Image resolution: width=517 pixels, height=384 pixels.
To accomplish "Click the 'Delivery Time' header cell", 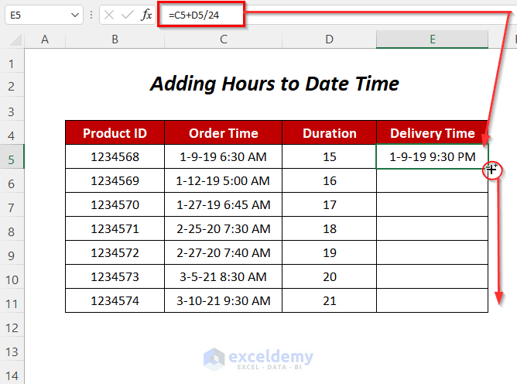I will [433, 132].
